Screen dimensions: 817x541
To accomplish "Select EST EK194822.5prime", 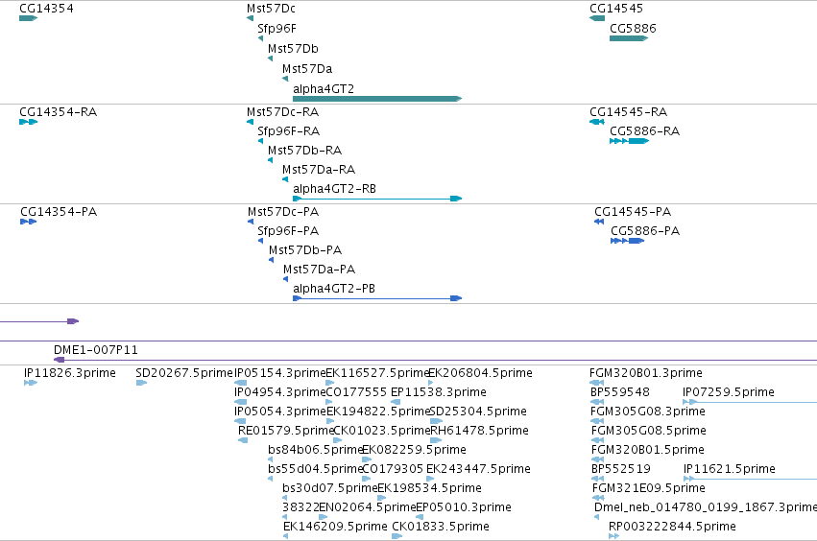I will [x=378, y=412].
